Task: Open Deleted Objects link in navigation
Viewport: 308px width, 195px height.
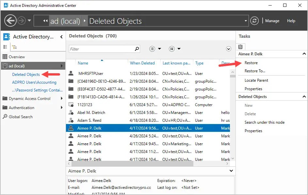Action: coord(26,75)
